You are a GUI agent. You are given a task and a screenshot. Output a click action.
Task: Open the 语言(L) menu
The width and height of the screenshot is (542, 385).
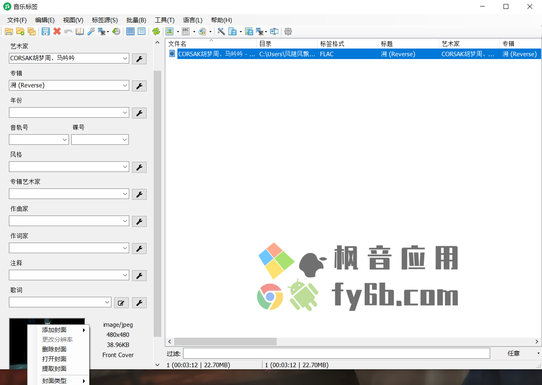[x=193, y=20]
